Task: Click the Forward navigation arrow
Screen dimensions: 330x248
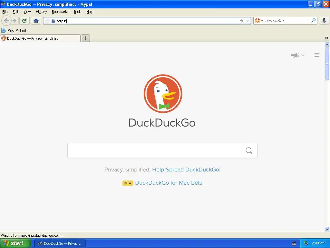Action: [14, 21]
